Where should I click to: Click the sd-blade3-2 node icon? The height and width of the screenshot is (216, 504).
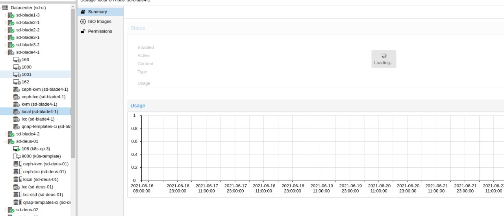(x=11, y=45)
